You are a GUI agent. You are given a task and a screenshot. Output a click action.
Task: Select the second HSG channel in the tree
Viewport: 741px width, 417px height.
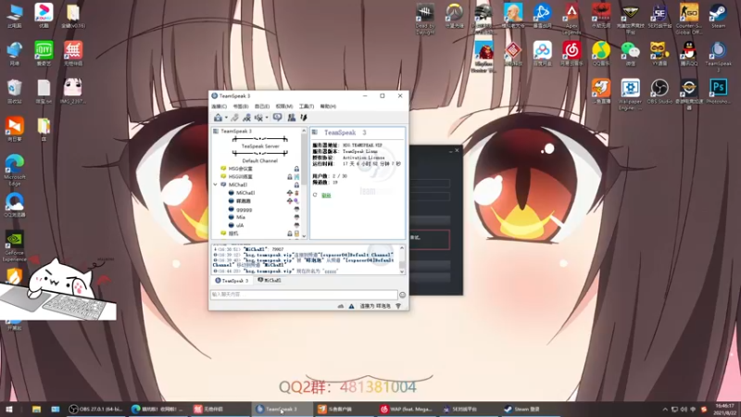tap(240, 177)
